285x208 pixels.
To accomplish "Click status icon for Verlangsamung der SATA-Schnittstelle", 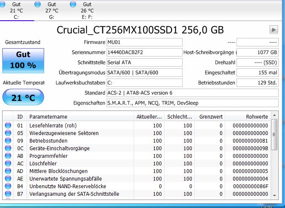I will click(8, 194).
